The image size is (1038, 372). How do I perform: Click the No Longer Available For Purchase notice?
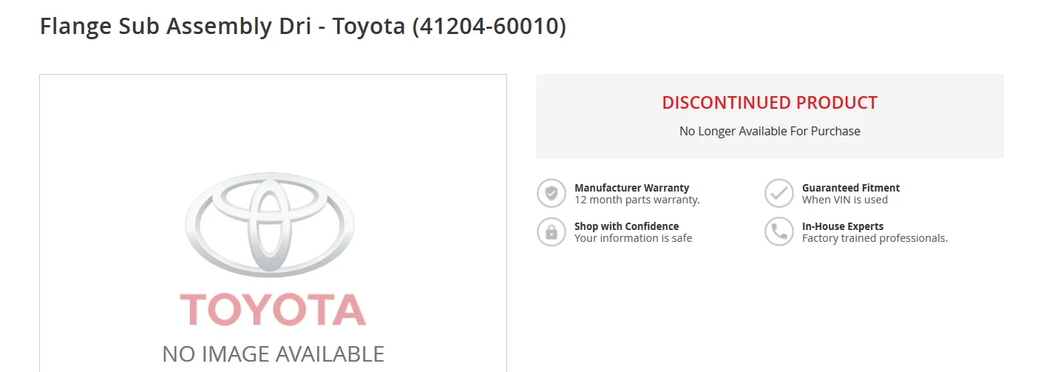tap(770, 131)
